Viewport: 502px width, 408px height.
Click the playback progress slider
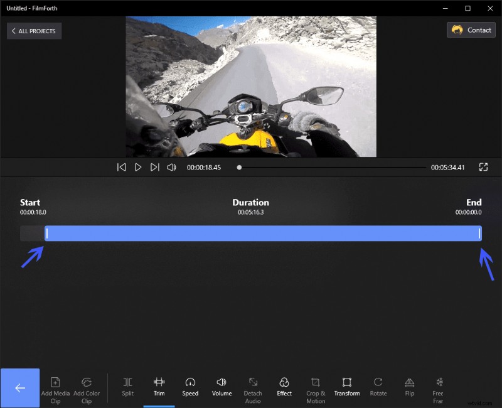coord(239,167)
